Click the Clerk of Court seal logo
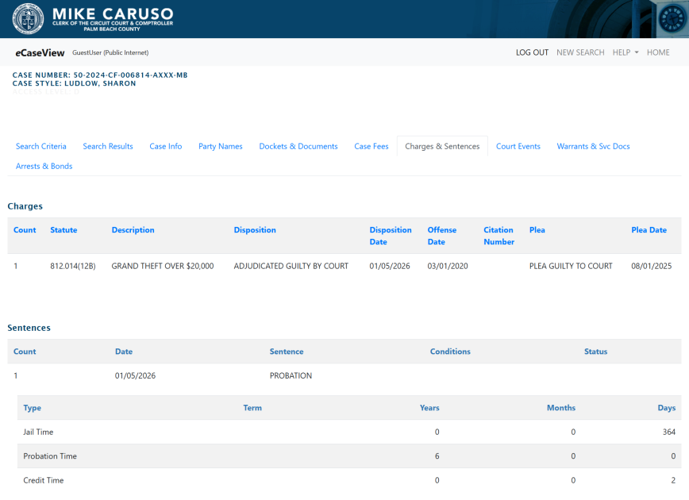 [29, 19]
